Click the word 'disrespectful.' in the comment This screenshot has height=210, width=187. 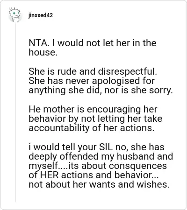pyautogui.click(x=127, y=72)
